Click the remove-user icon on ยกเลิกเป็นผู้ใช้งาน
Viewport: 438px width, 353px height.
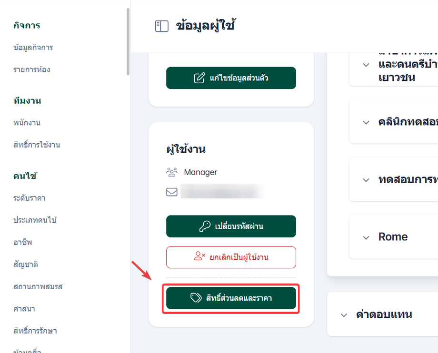(199, 257)
